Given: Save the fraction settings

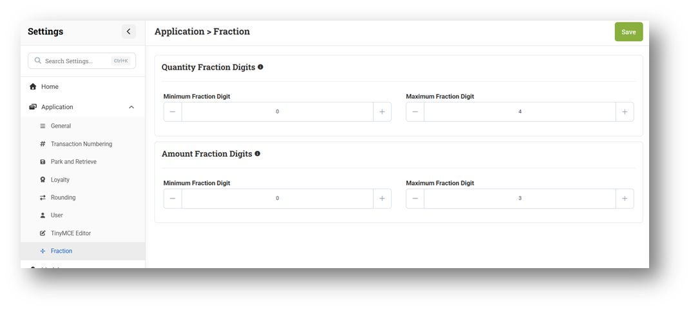Looking at the screenshot, I should pos(628,32).
